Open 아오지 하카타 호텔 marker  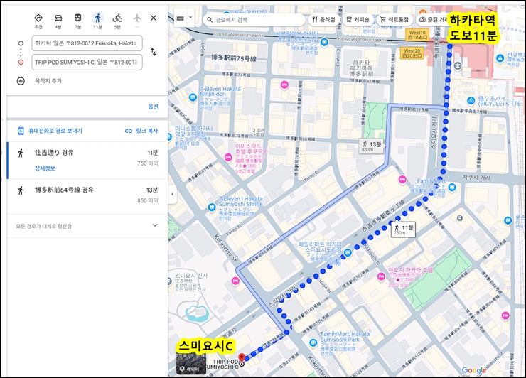(x=380, y=276)
